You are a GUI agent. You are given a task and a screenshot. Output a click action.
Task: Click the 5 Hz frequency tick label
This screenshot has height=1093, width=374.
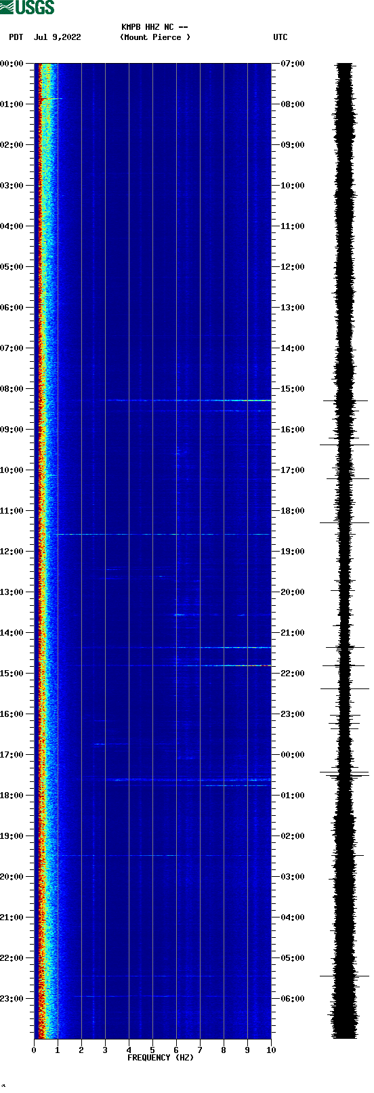click(152, 1050)
